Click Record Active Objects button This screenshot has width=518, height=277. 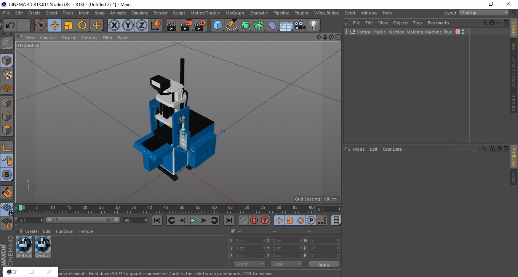pyautogui.click(x=243, y=220)
